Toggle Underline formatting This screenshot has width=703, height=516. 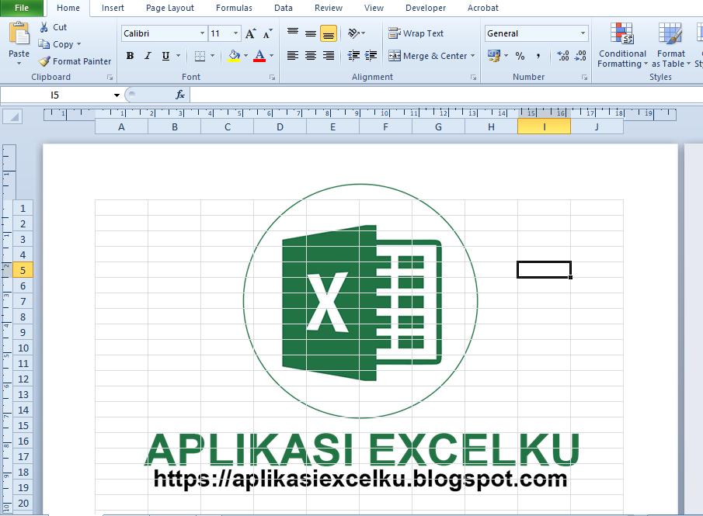coord(166,56)
